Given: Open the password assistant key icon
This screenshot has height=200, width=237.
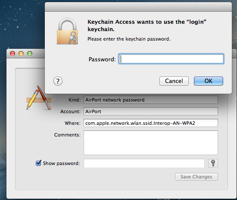Looking at the screenshot, I should coord(213,163).
